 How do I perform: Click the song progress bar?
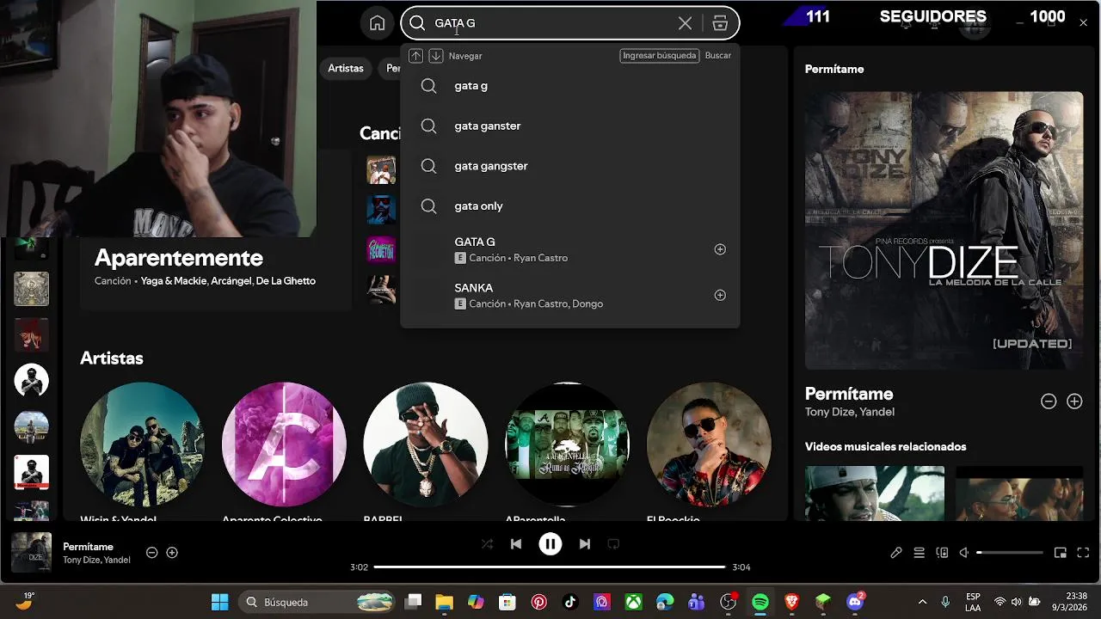550,567
